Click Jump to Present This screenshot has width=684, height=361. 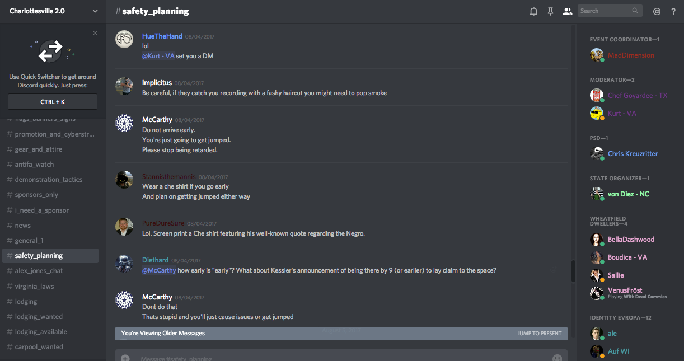point(539,334)
